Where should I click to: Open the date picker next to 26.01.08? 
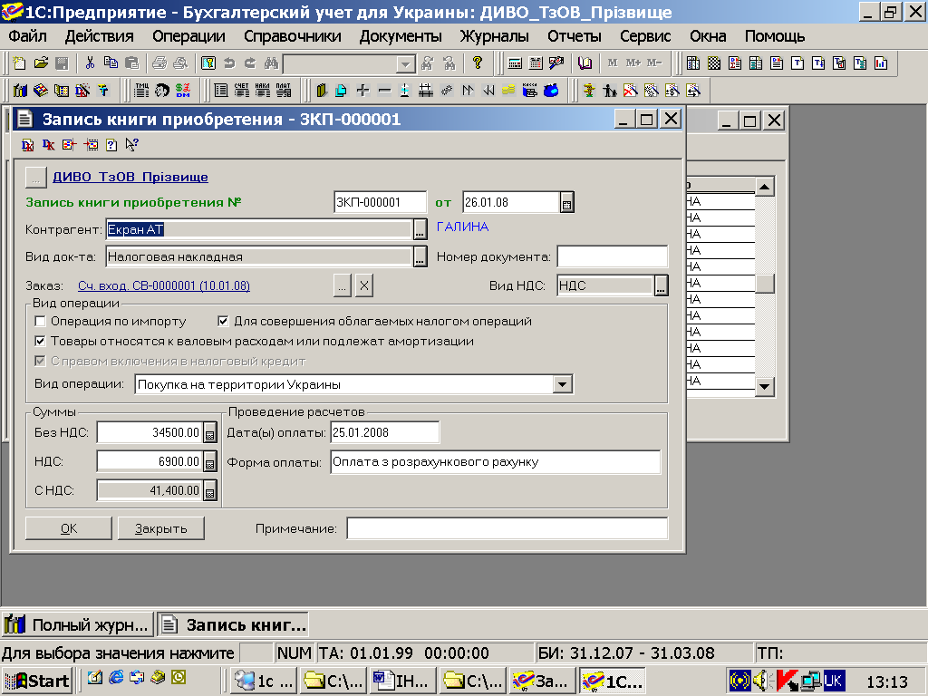coord(567,202)
